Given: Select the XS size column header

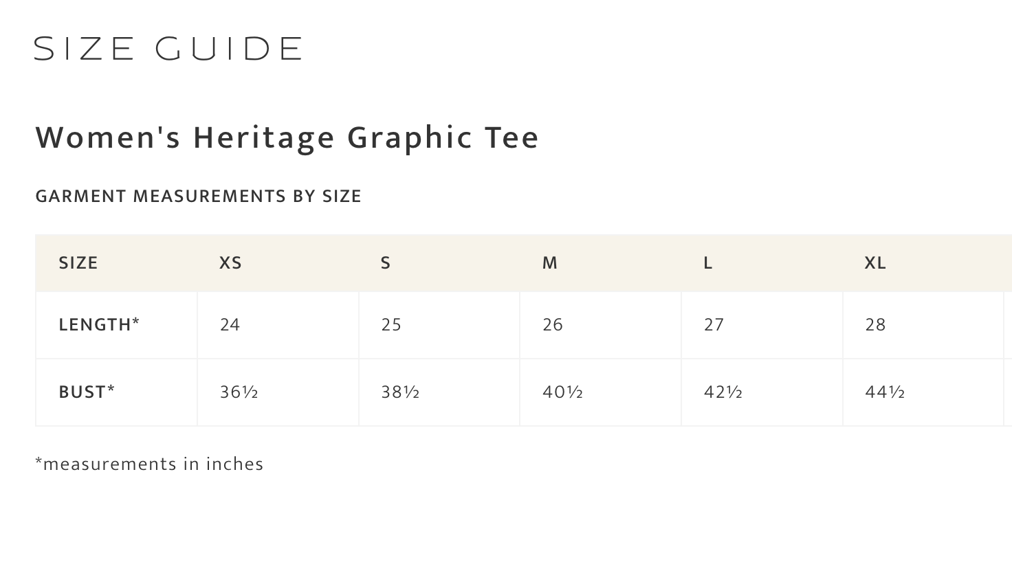Looking at the screenshot, I should click(x=231, y=263).
